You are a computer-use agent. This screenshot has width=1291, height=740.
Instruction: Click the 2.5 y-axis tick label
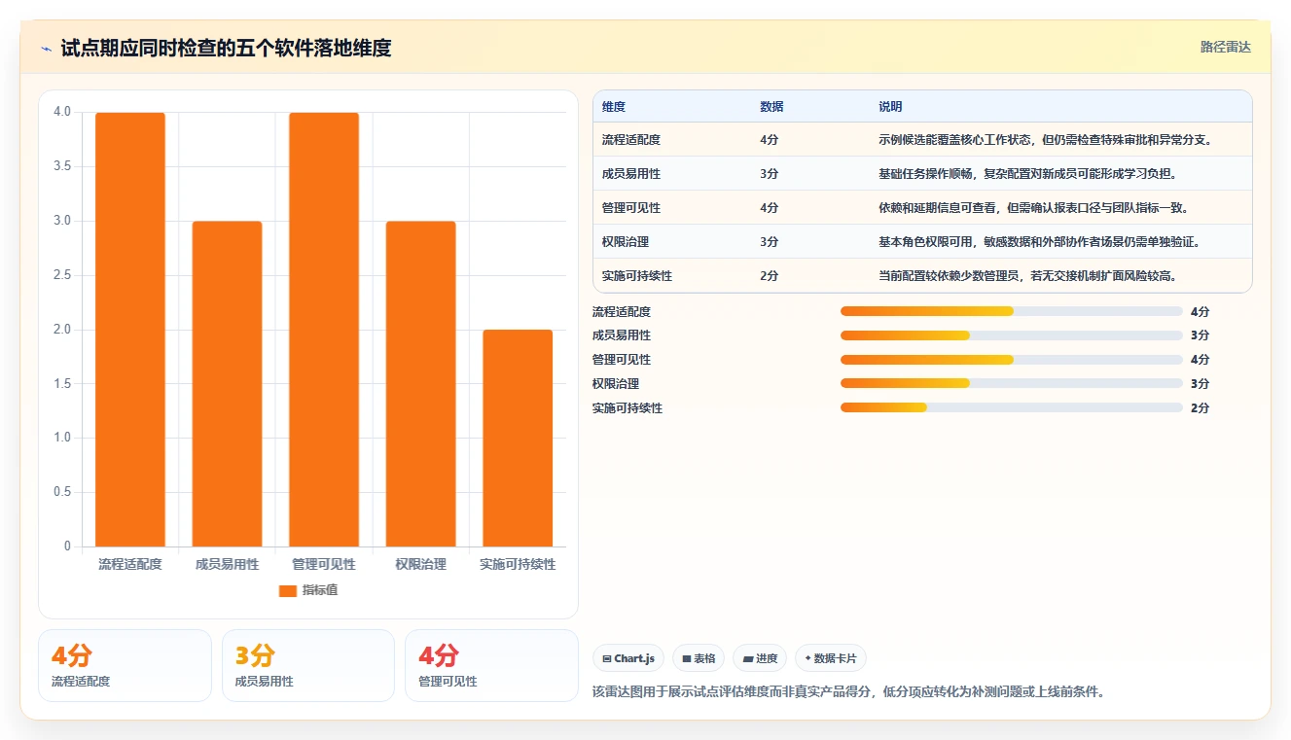(62, 275)
